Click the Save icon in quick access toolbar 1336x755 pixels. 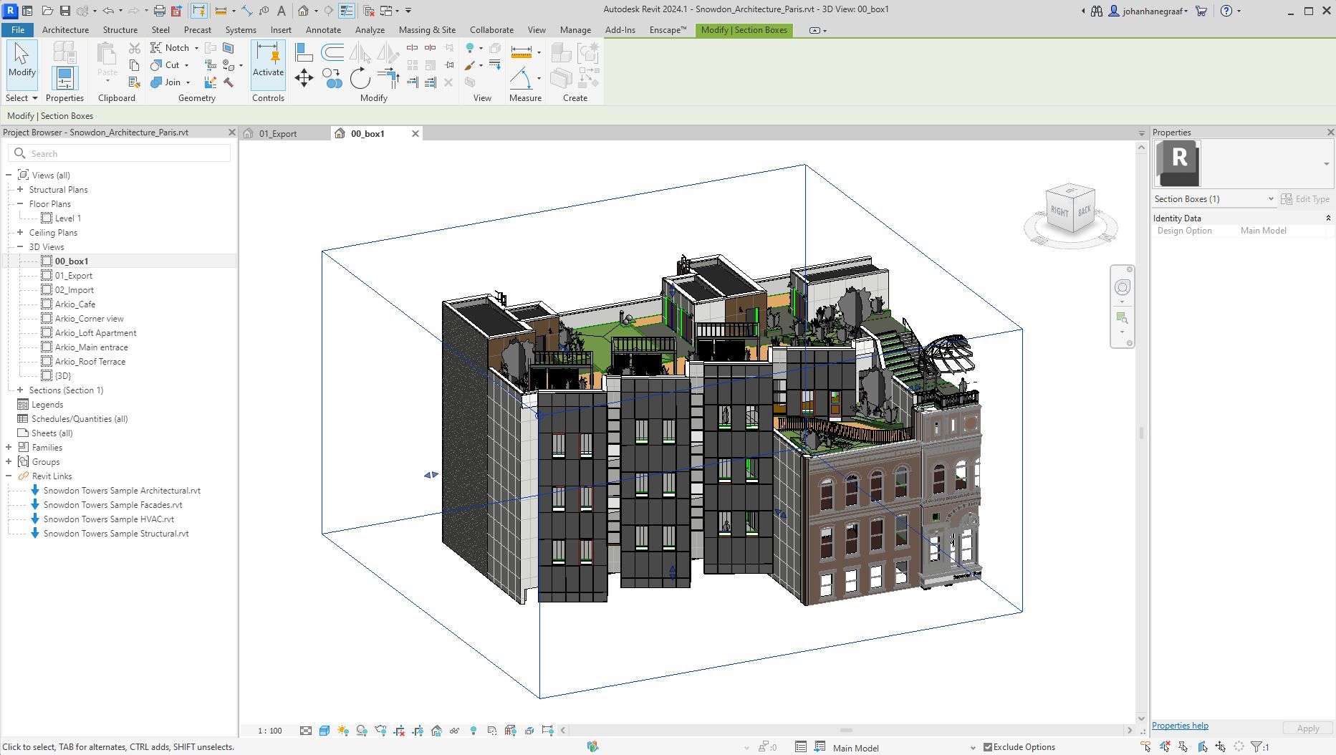pyautogui.click(x=64, y=11)
